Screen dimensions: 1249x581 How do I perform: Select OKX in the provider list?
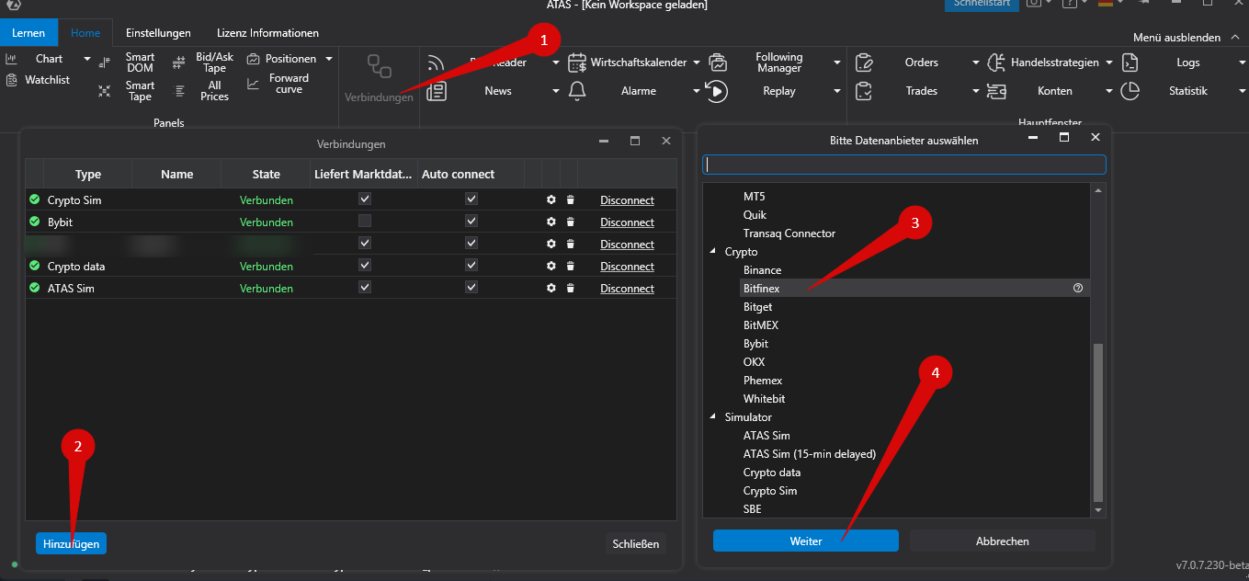point(755,361)
